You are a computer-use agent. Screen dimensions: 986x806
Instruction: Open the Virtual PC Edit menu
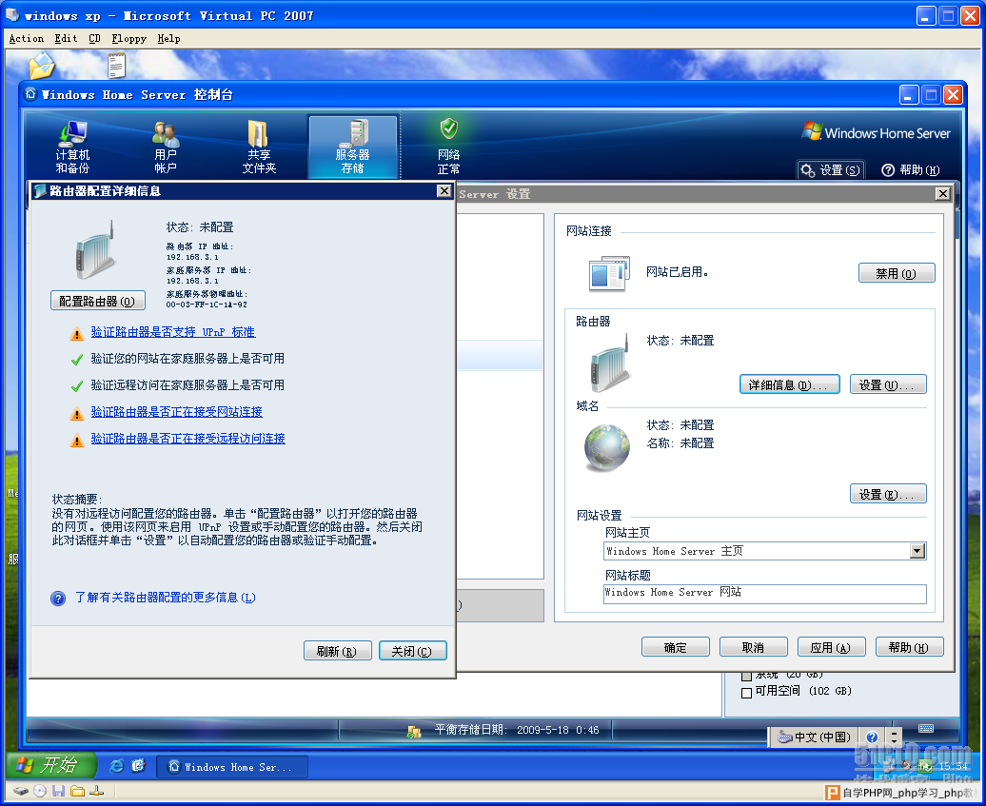(x=66, y=39)
